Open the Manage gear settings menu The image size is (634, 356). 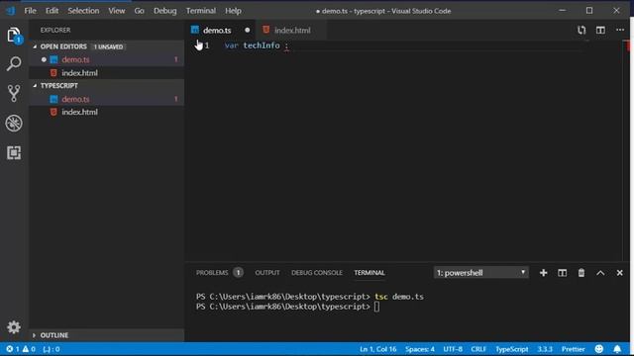coord(14,327)
